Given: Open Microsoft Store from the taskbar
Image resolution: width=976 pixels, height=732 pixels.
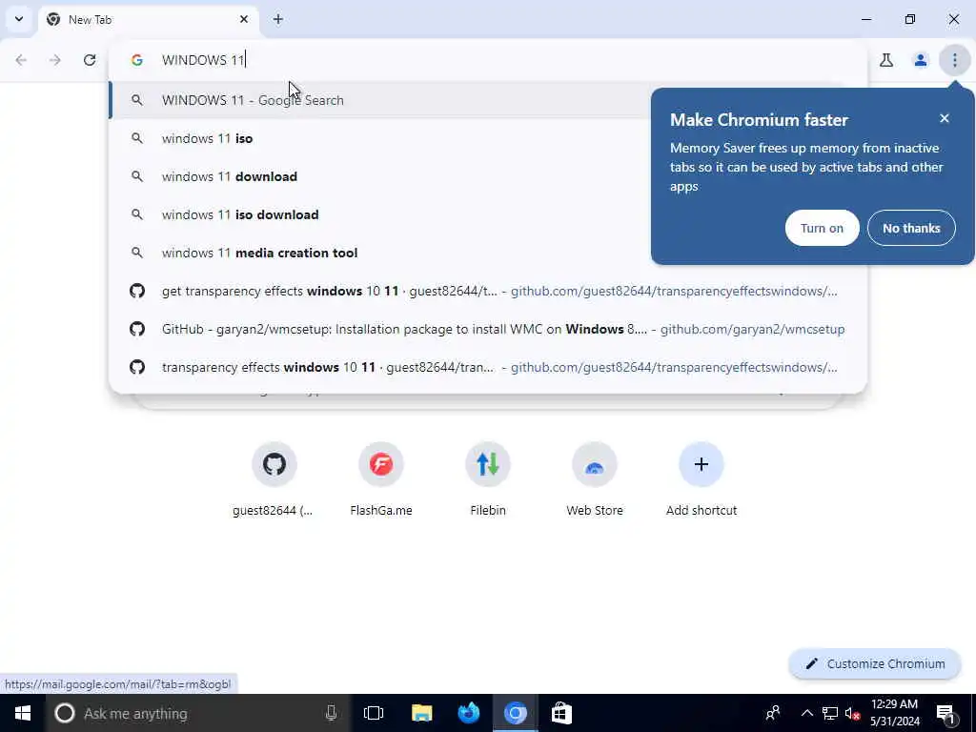Looking at the screenshot, I should [x=561, y=713].
